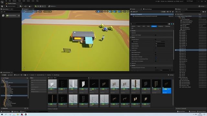The width and height of the screenshot is (207, 116).
Task: Start Play in Editor with the green play icon
Action: (36, 6)
